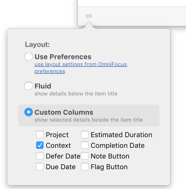This screenshot has height=189, width=186.
Task: Uncheck the Context column checkbox
Action: tap(40, 145)
